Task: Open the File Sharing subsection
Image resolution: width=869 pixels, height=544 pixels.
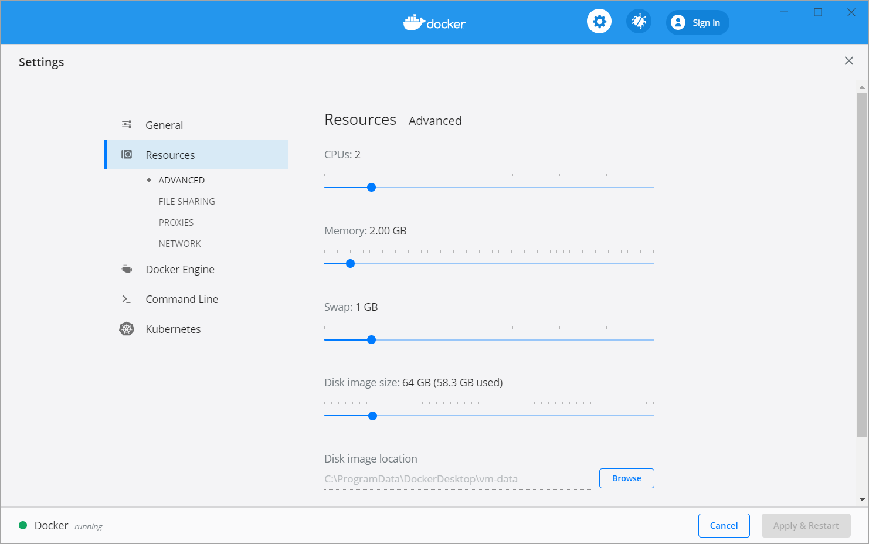Action: [186, 201]
